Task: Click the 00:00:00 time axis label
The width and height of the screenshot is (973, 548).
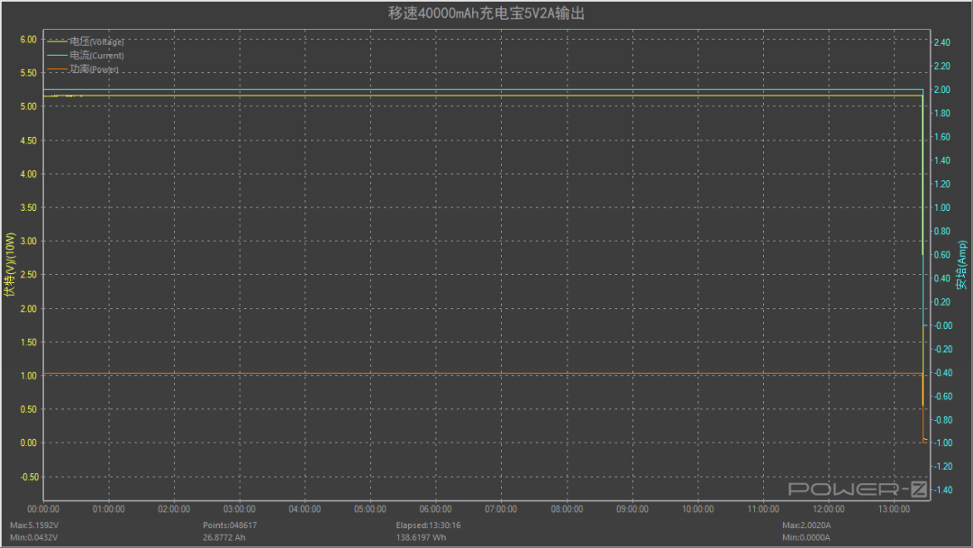Action: (x=43, y=509)
